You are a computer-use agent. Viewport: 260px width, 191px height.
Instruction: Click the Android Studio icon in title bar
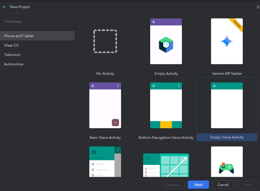pos(4,7)
